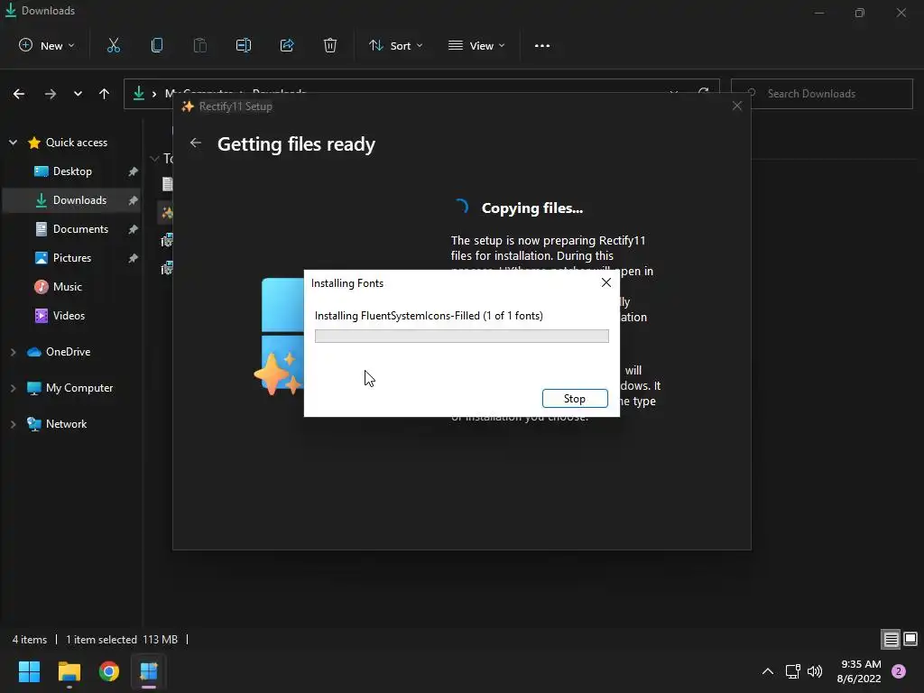
Task: Expand the OneDrive node
Action: (13, 352)
